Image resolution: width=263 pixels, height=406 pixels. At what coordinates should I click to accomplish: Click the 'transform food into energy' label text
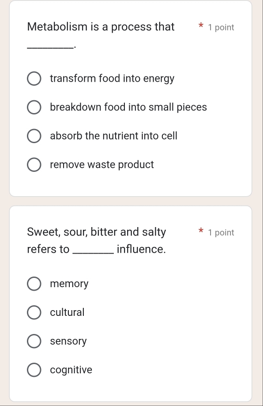[112, 78]
